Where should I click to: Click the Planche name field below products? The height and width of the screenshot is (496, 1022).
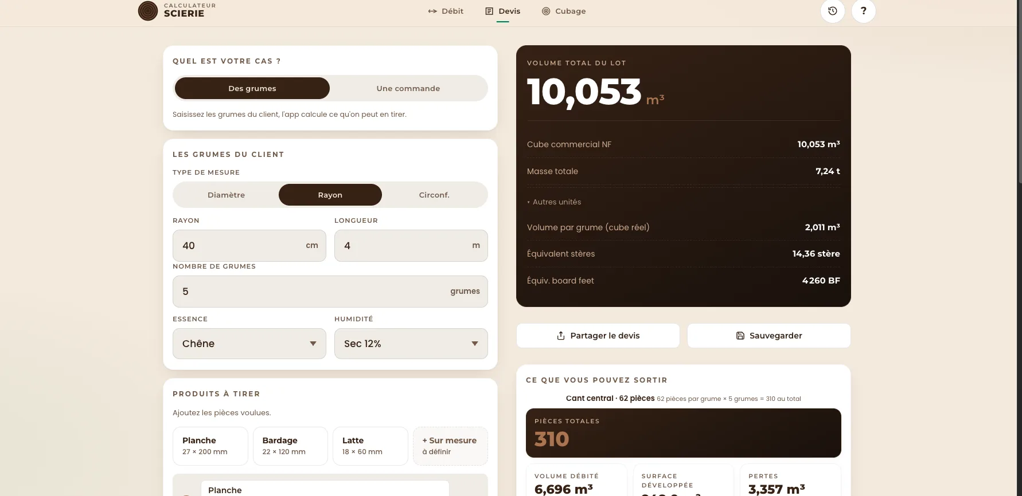coord(325,490)
